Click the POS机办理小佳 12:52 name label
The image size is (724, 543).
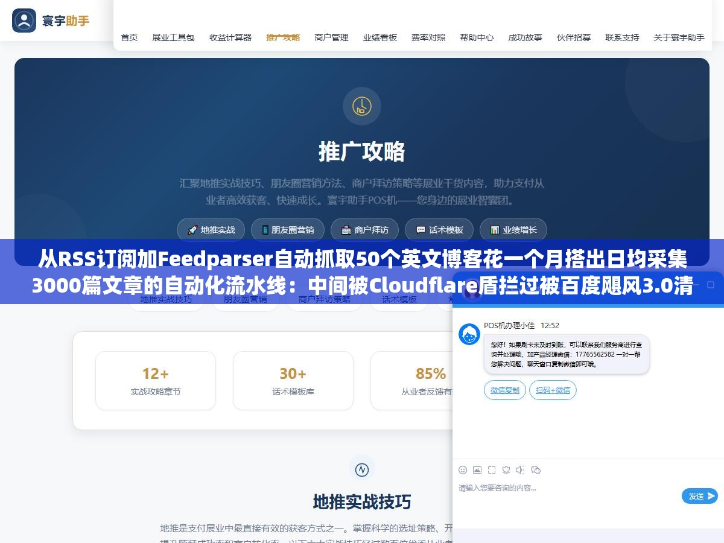pyautogui.click(x=521, y=325)
